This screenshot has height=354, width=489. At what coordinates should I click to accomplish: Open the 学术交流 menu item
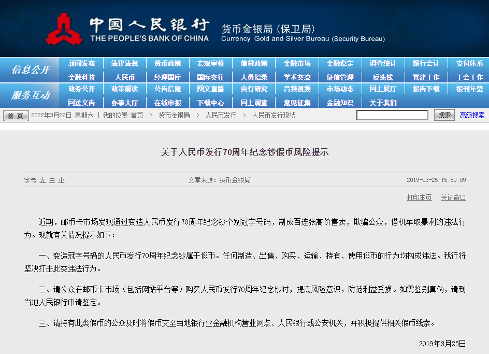pyautogui.click(x=297, y=77)
